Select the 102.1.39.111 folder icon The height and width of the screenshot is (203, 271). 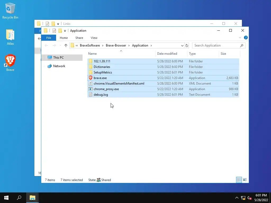pos(91,61)
